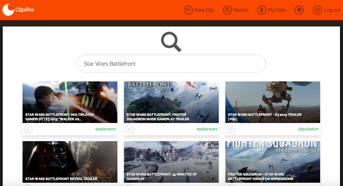Open the New Clip menu label
Screen dimensions: 343x186
[x=204, y=10]
